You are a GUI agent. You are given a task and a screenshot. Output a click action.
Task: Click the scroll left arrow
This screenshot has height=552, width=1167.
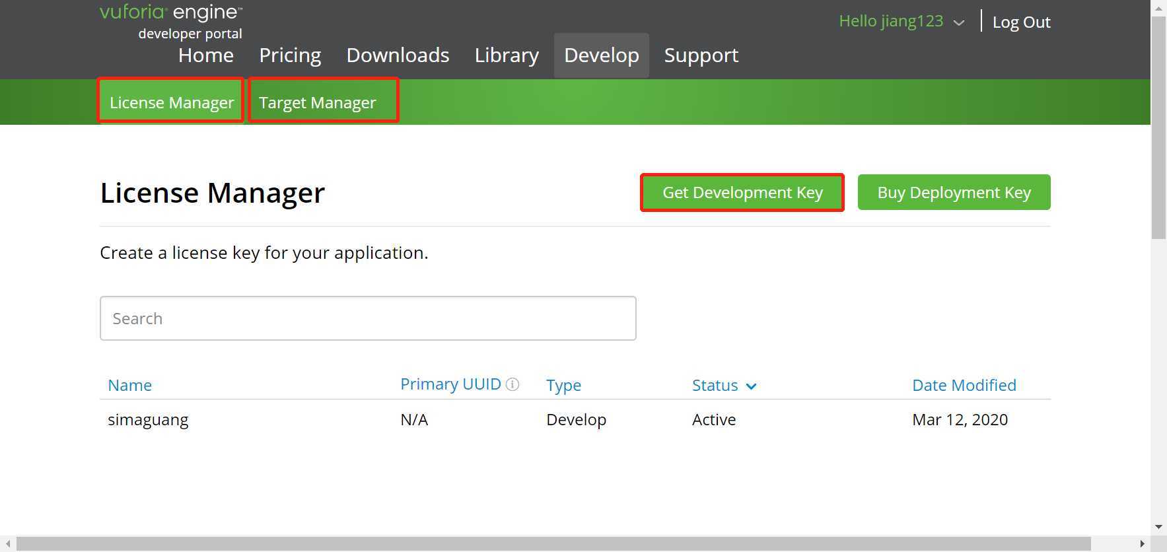click(7, 544)
